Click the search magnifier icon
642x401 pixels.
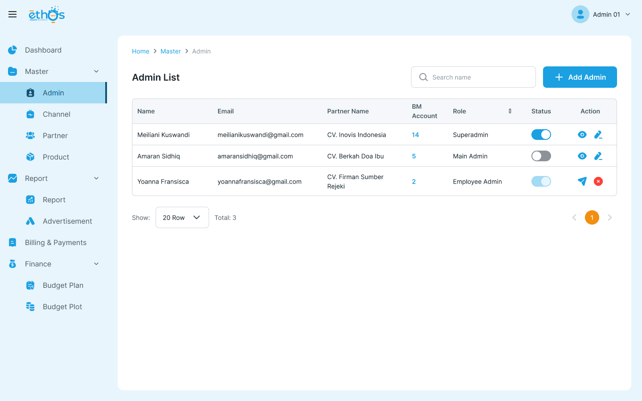(x=424, y=77)
